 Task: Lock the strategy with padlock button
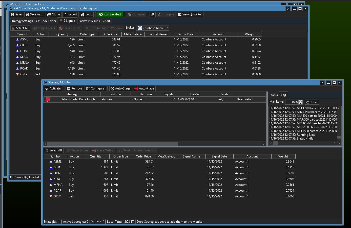pyautogui.click(x=86, y=14)
